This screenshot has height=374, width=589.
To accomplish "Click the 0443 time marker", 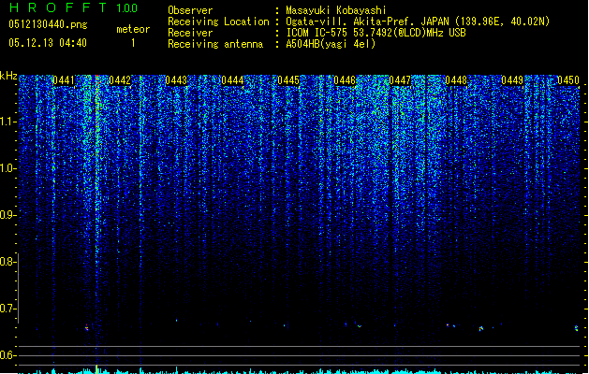I will point(176,80).
